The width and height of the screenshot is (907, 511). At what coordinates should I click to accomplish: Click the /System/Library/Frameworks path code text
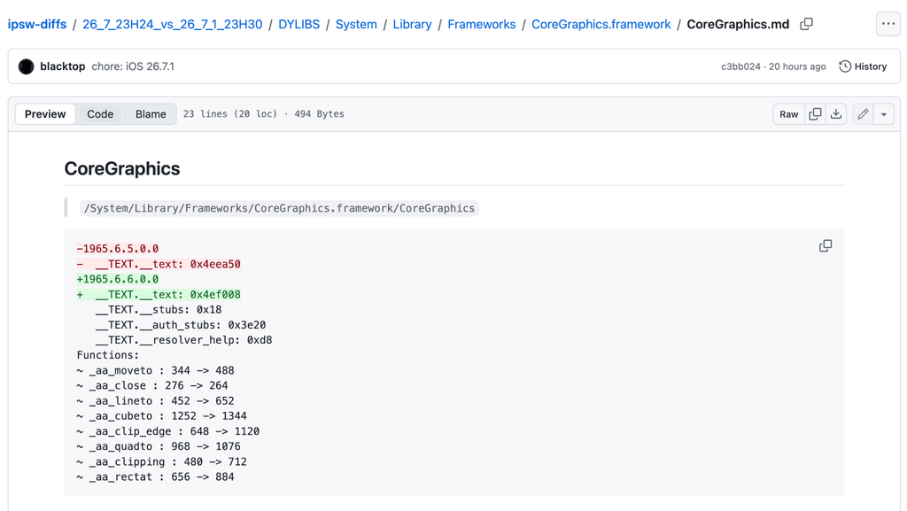coord(279,208)
